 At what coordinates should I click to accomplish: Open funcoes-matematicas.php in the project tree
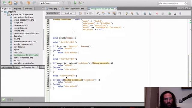point(25,41)
